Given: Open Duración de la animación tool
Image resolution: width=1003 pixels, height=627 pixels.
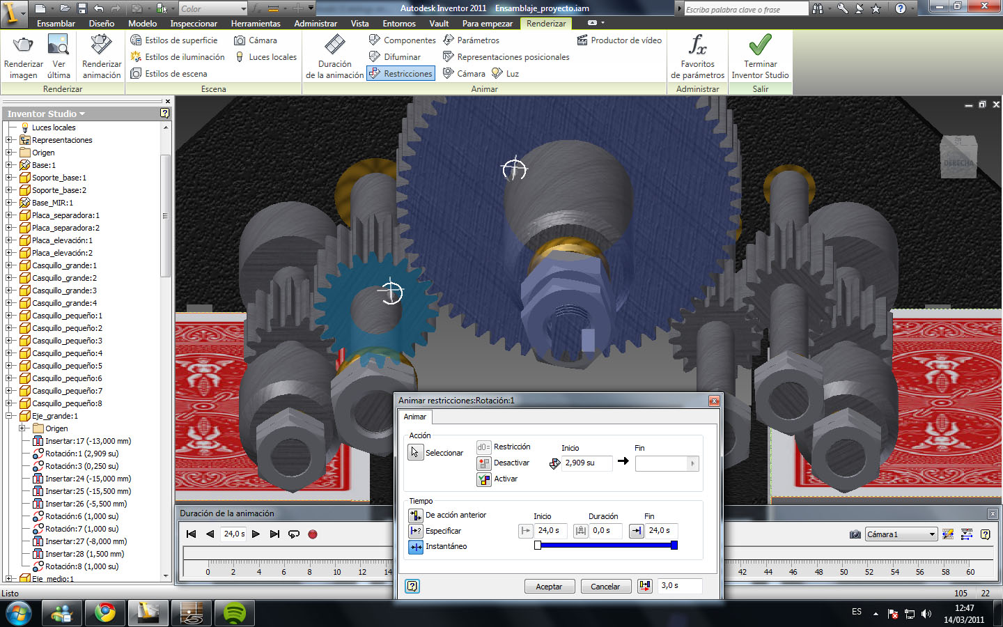Looking at the screenshot, I should coord(335,57).
